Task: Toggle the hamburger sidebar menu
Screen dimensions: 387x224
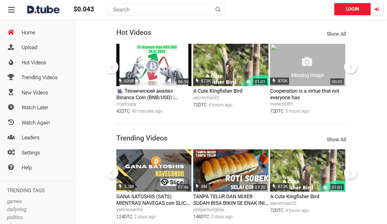Action: [11, 10]
